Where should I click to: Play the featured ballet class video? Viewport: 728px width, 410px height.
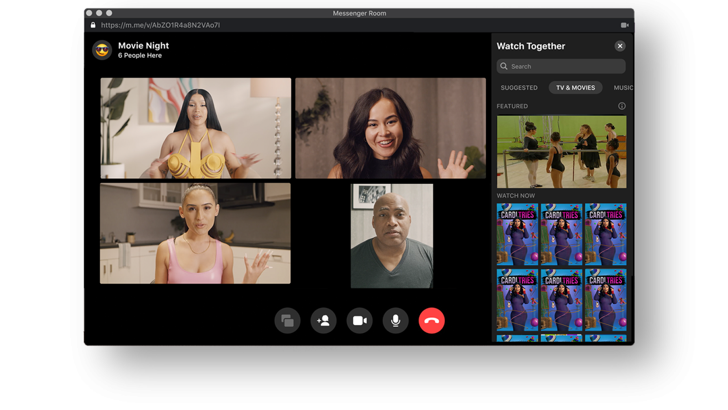[561, 152]
